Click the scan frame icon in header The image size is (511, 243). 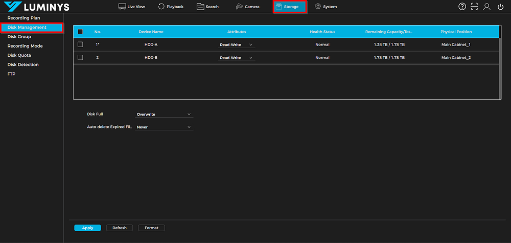click(x=475, y=7)
